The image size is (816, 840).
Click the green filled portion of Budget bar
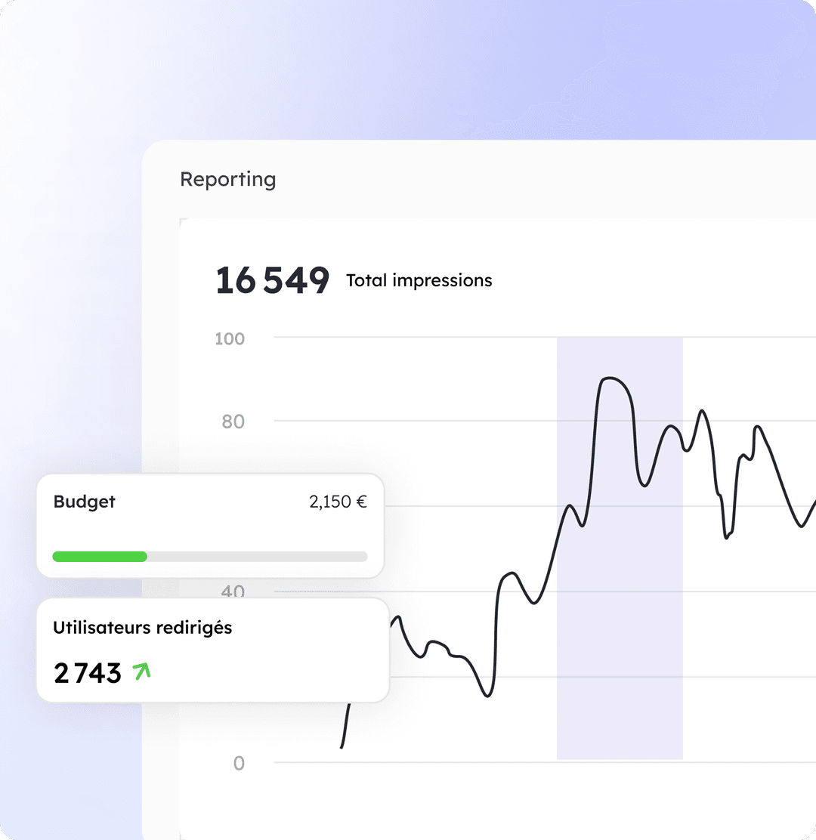tap(100, 557)
